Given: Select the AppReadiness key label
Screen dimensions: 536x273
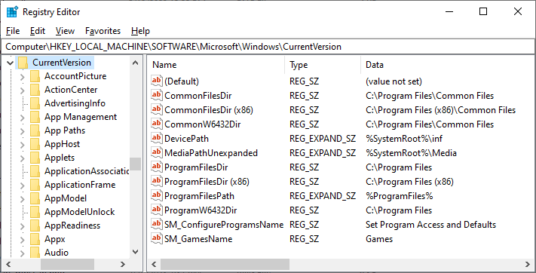Looking at the screenshot, I should tap(72, 225).
